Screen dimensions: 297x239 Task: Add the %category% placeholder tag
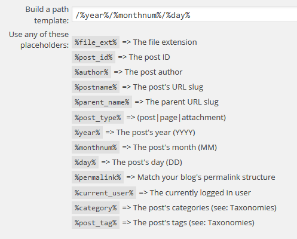point(96,208)
